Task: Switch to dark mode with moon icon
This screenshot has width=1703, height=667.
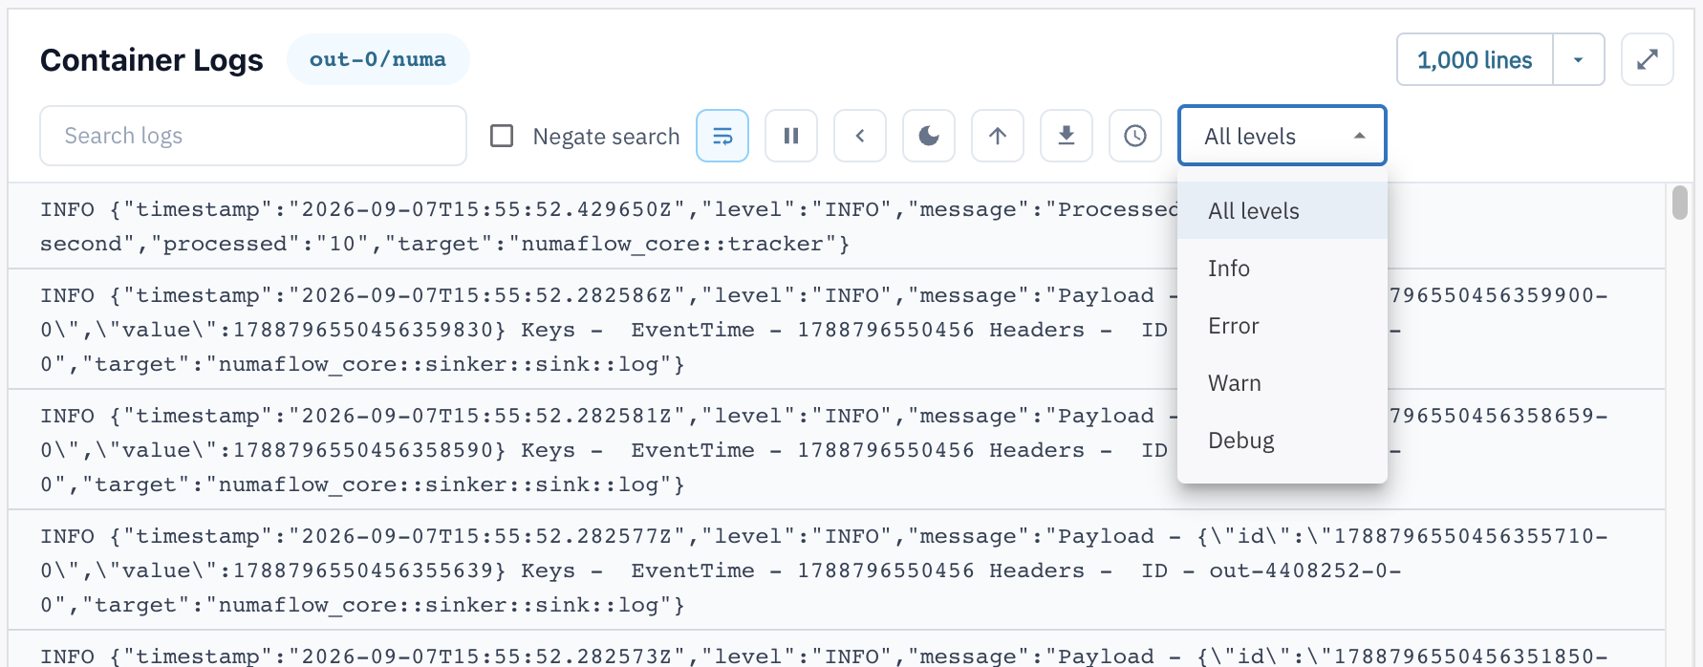Action: (x=929, y=136)
